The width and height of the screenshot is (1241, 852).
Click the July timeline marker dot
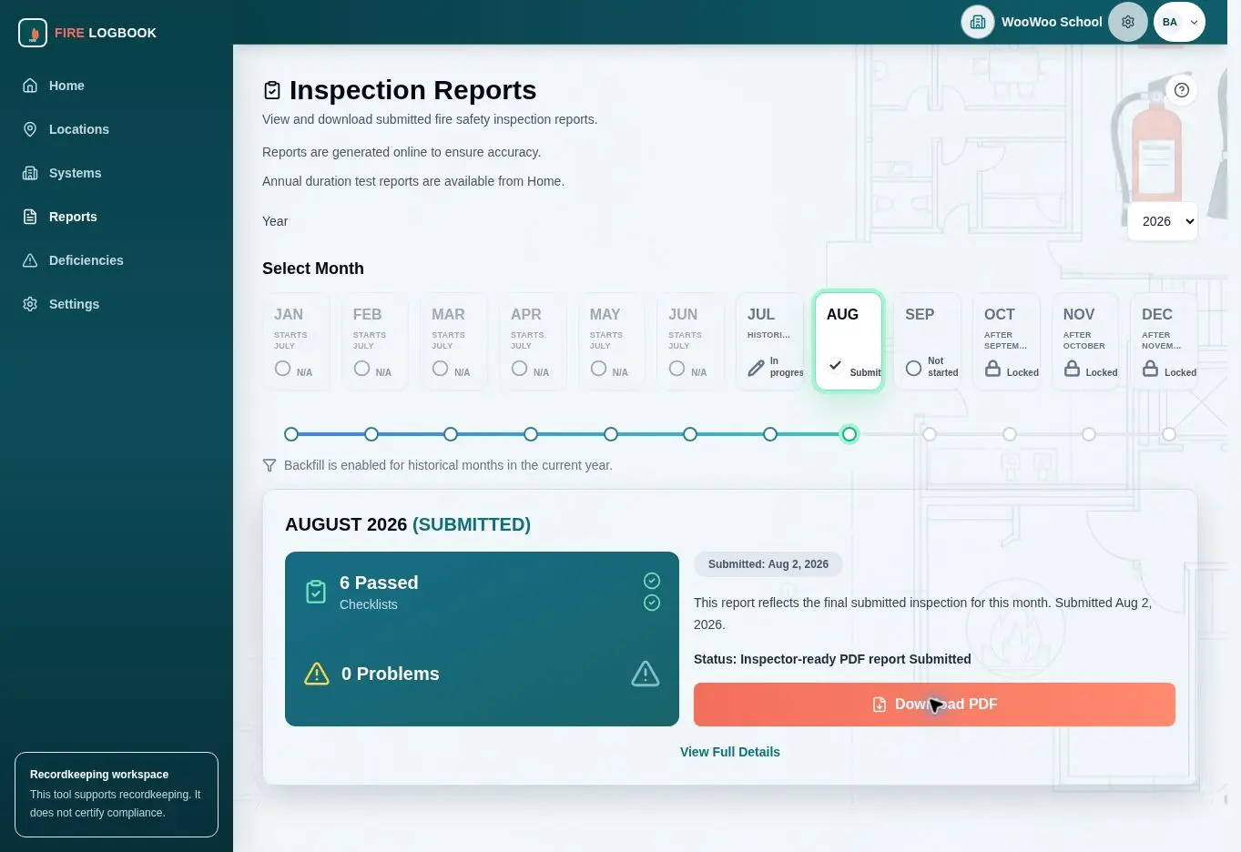[770, 434]
